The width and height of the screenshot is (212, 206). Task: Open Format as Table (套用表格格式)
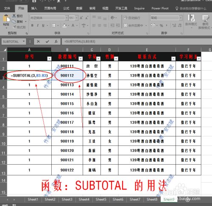[205, 22]
